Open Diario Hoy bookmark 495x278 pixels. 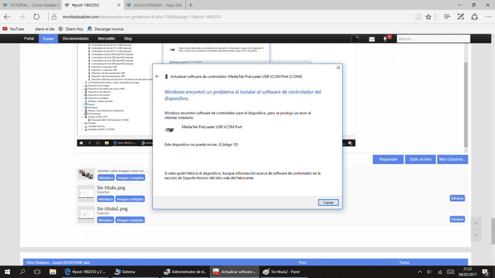71,29
